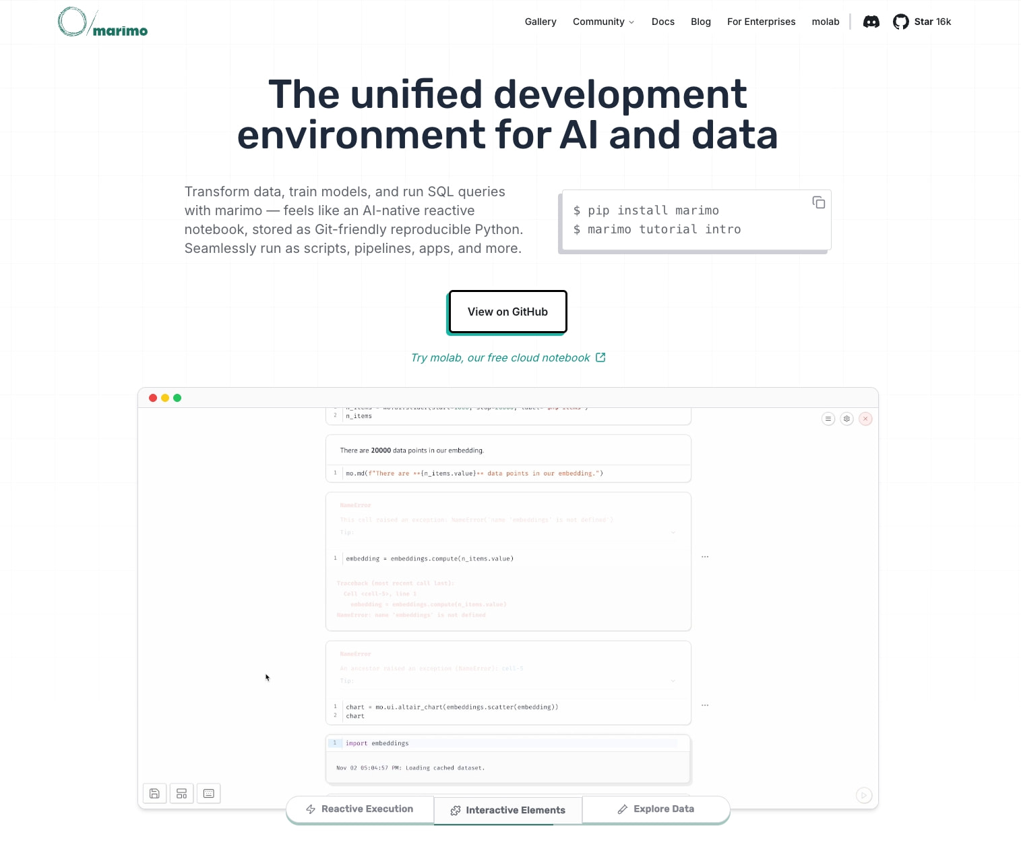This screenshot has width=1021, height=845.
Task: Click the notebook layout view icon
Action: (181, 793)
